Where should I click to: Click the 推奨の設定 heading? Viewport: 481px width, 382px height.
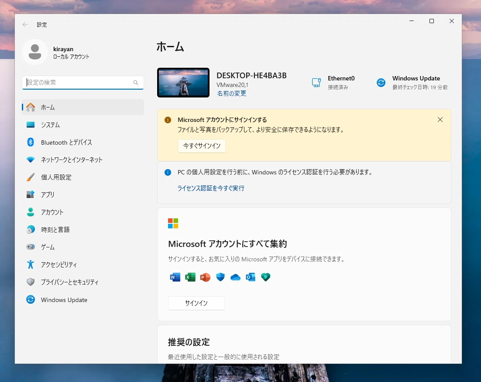[189, 342]
